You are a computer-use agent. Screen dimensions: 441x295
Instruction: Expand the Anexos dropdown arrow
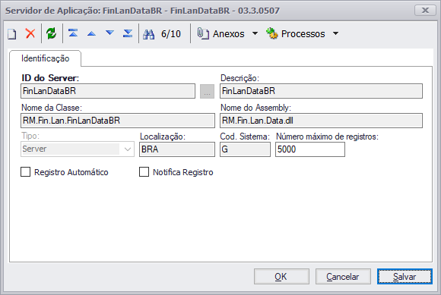click(x=255, y=33)
